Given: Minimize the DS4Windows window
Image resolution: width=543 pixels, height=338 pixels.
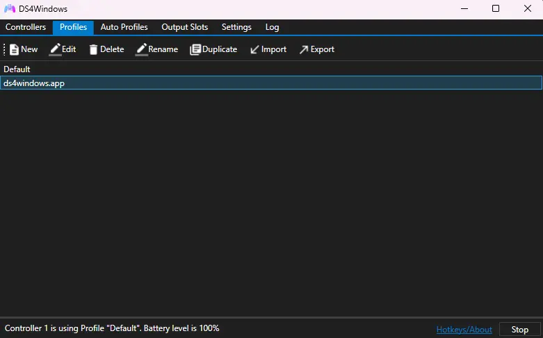Looking at the screenshot, I should [464, 8].
